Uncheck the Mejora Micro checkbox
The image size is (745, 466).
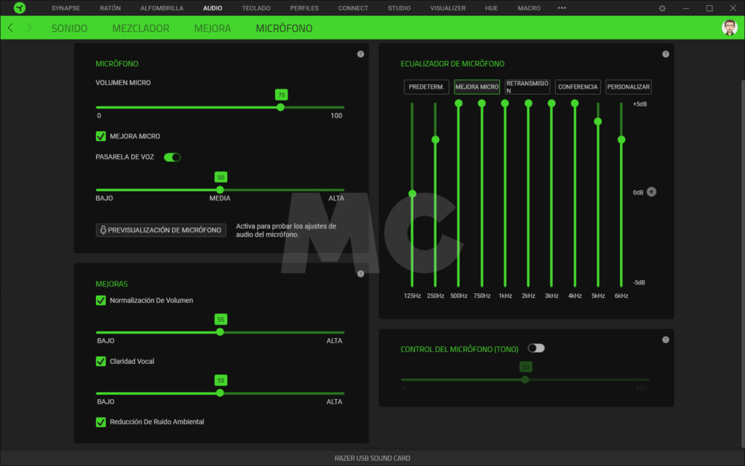(101, 136)
